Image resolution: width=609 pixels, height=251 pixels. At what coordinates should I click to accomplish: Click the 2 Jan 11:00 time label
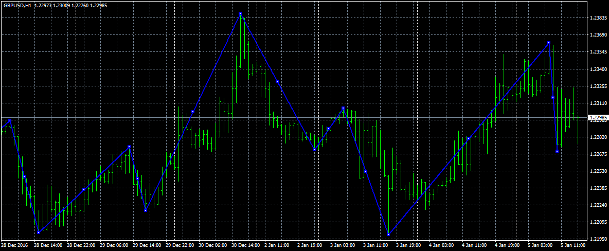click(x=278, y=245)
